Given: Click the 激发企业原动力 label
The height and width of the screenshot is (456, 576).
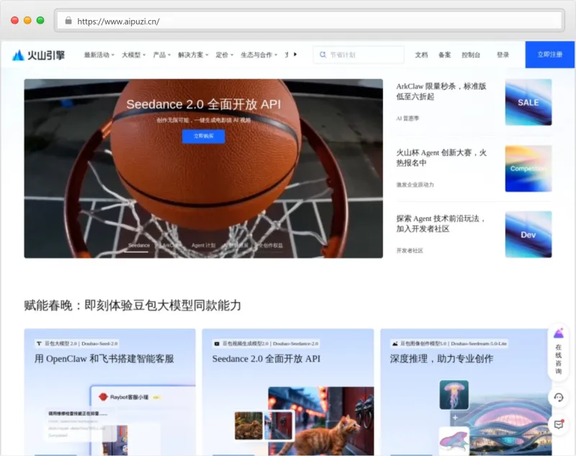Looking at the screenshot, I should click(x=415, y=185).
